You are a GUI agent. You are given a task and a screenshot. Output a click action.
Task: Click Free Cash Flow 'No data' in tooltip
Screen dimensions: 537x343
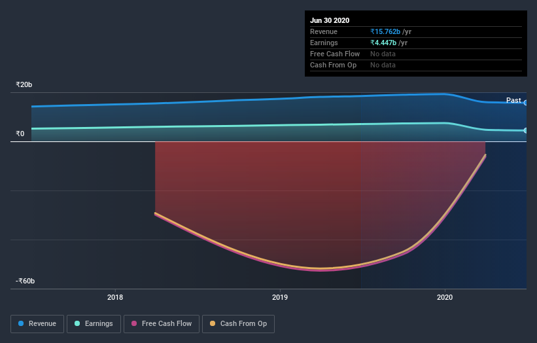383,54
